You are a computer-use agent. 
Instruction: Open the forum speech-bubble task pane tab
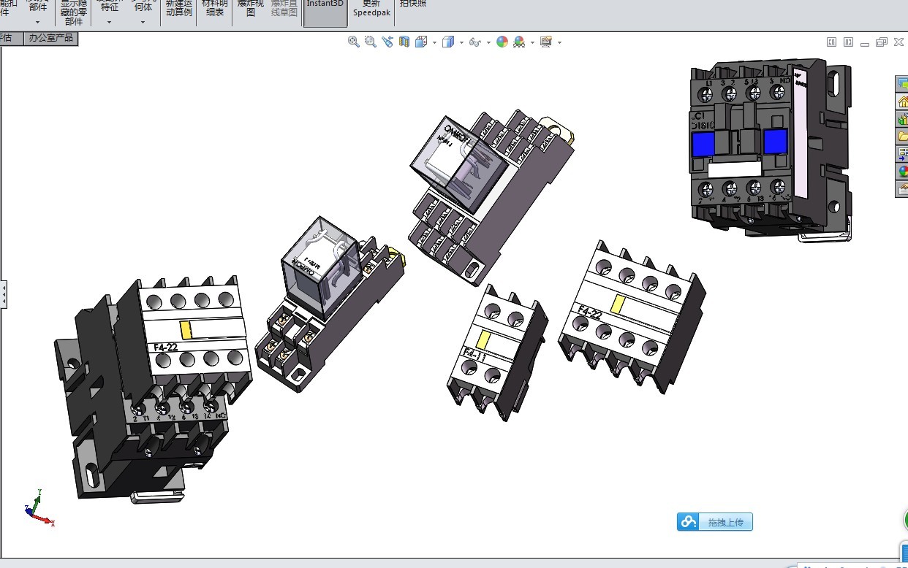point(902,84)
